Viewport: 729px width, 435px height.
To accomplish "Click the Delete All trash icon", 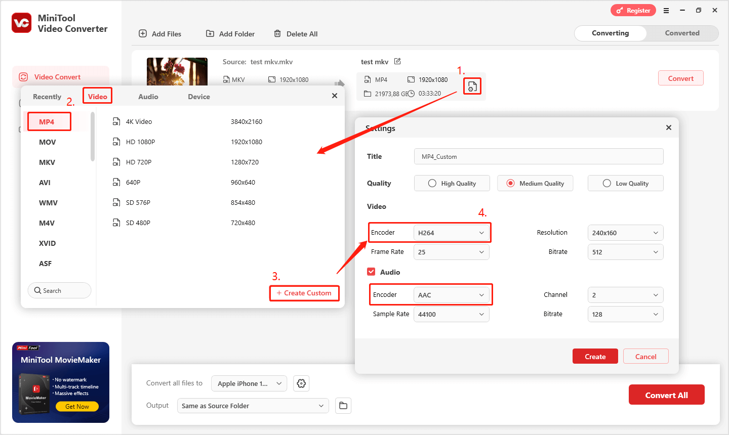I will [277, 33].
